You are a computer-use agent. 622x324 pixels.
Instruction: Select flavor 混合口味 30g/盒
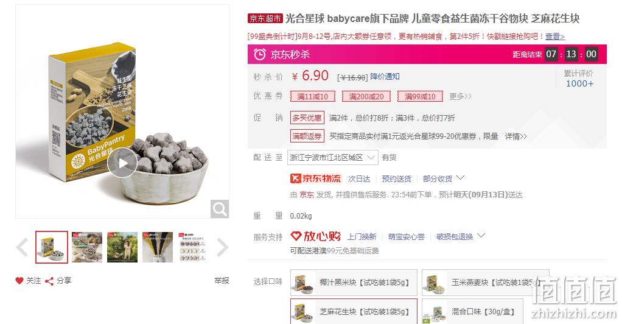[472, 312]
